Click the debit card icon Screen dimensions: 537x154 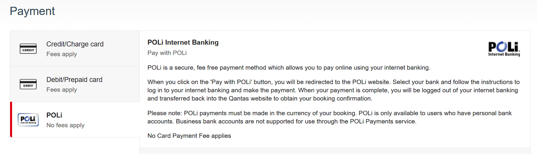click(x=28, y=84)
